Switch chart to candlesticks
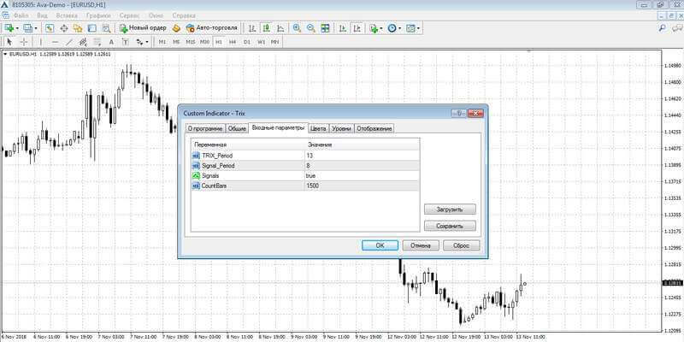684x342 pixels. pos(266,28)
